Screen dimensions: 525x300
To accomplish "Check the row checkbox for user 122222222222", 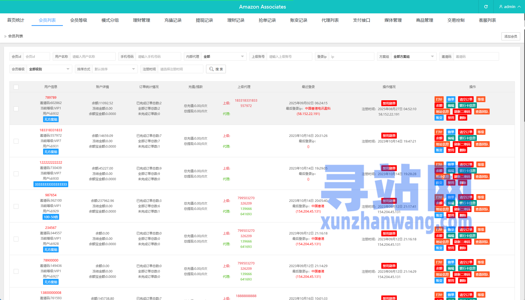I will tap(16, 174).
